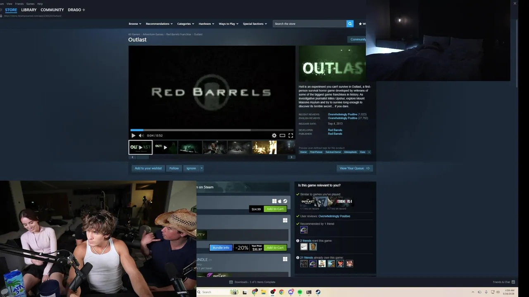
Task: Expand the Hardware dropdown menu
Action: (x=206, y=24)
